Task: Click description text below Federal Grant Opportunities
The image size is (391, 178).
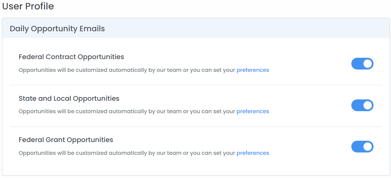Action: point(144,153)
